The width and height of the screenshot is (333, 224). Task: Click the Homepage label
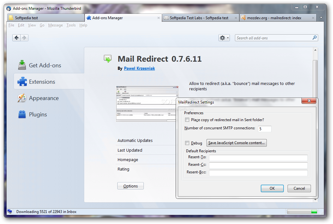tap(128, 160)
